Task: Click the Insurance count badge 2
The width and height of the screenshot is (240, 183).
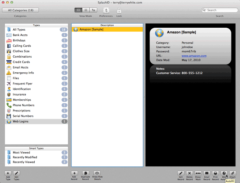Action: coord(65,94)
